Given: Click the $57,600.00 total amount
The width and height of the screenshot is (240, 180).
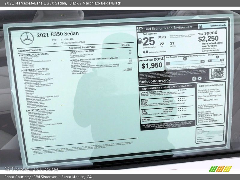Looking at the screenshot, I should pyautogui.click(x=128, y=70).
